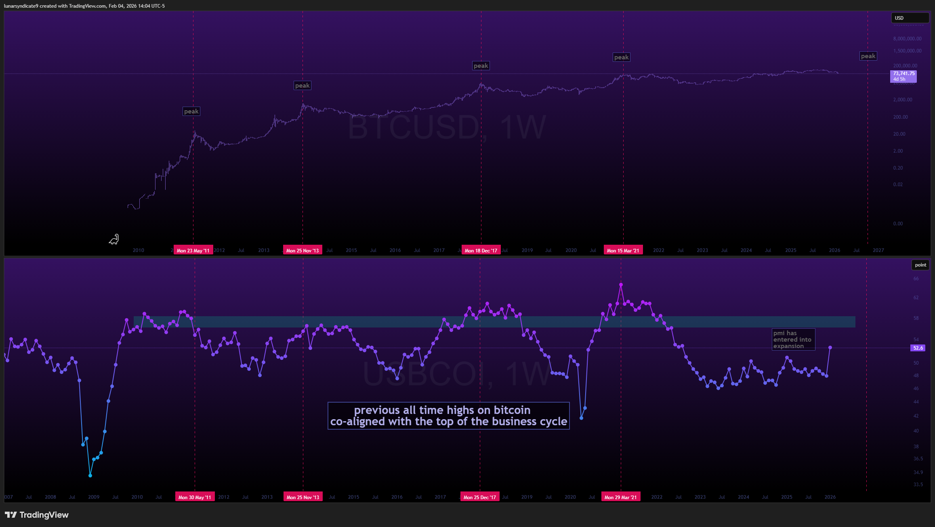Screen dimensions: 935x527
Task: Click the Mon 30 May '11 date marker
Action: tap(195, 497)
